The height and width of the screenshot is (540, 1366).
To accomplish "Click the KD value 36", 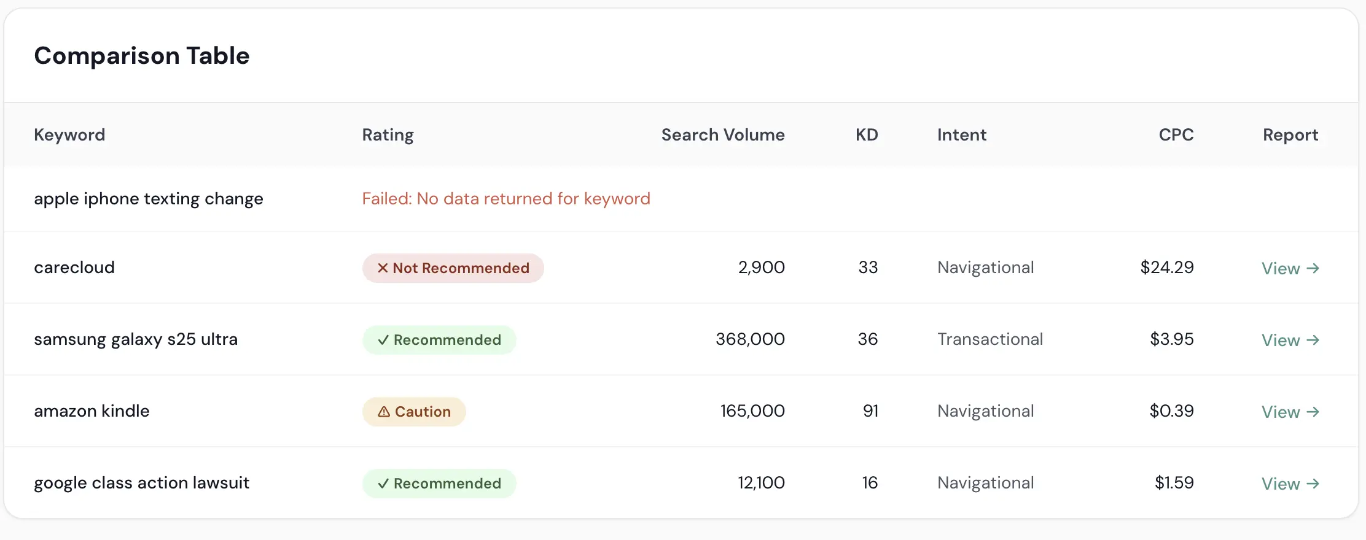I will click(868, 339).
